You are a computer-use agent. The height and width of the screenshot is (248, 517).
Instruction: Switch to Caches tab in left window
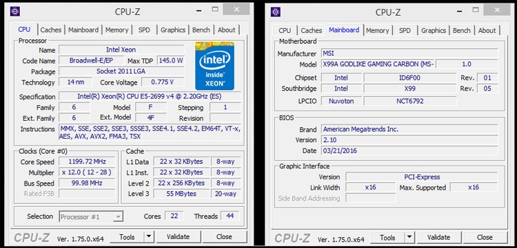51,30
